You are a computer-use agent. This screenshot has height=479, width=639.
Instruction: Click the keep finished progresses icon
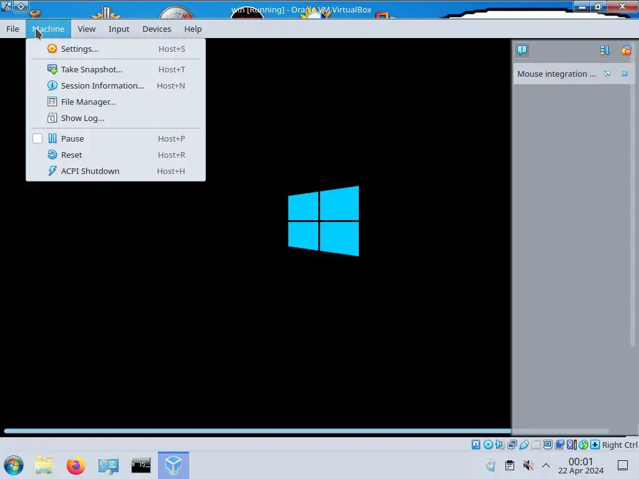[x=605, y=50]
